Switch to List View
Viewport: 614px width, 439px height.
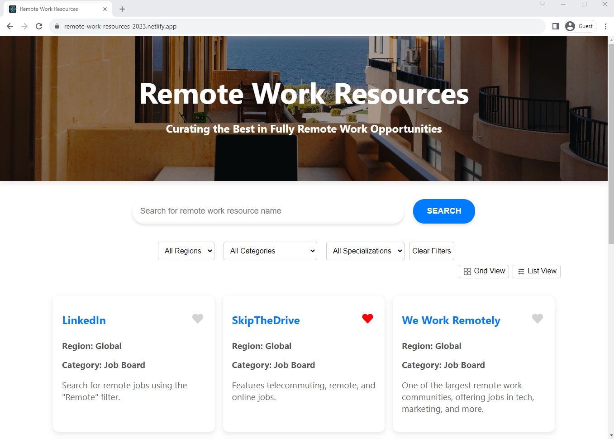click(x=537, y=271)
